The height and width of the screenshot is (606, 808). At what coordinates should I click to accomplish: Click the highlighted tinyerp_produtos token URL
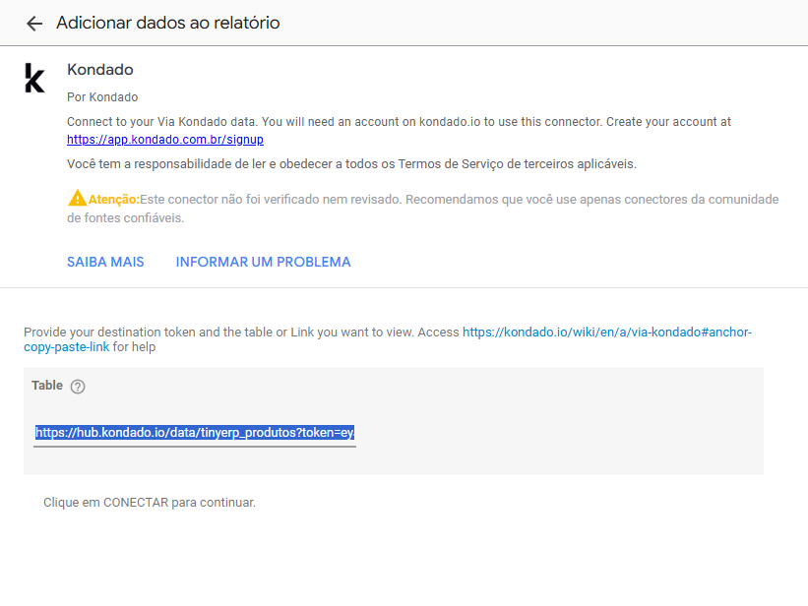pos(193,432)
